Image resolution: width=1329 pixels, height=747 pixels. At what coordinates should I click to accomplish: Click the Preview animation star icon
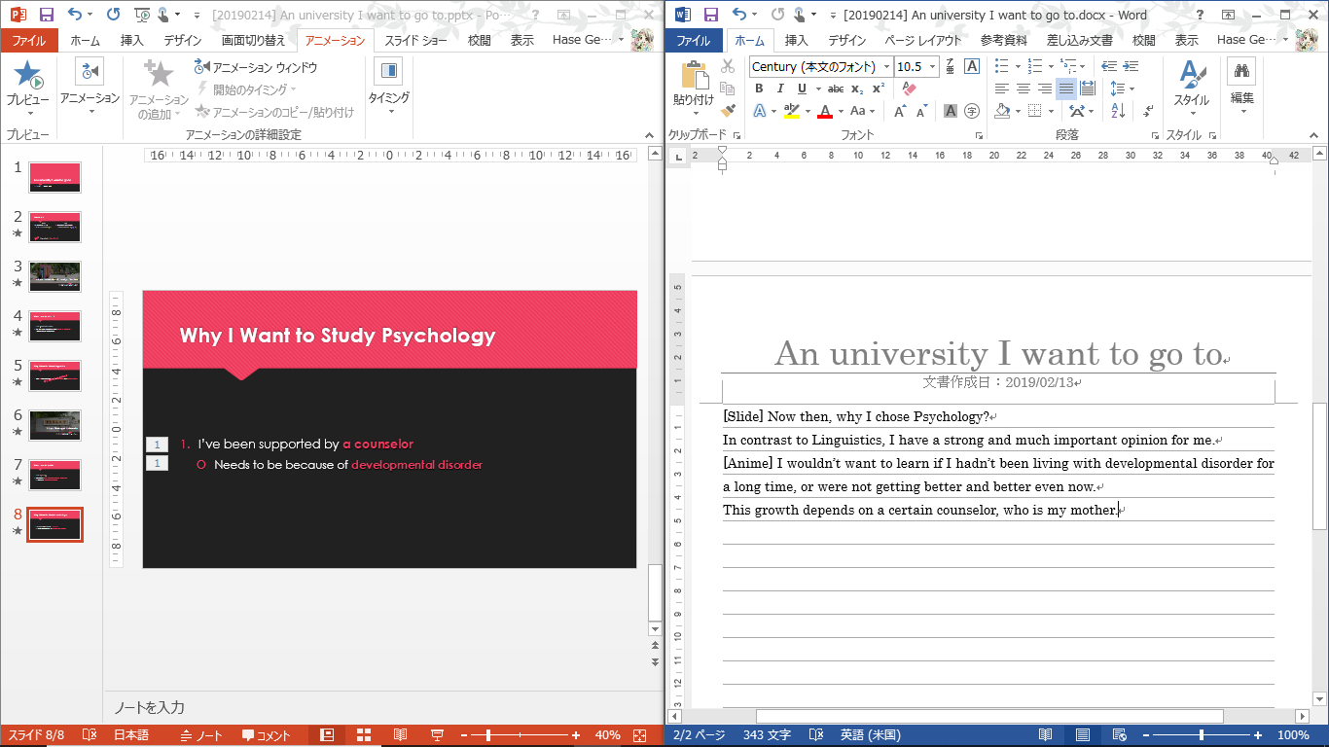point(27,74)
